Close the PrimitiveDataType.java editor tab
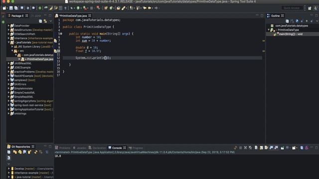 [90, 16]
